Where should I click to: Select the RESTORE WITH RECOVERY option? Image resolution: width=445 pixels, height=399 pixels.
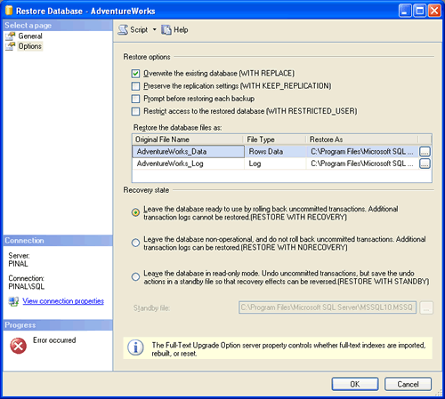point(135,212)
